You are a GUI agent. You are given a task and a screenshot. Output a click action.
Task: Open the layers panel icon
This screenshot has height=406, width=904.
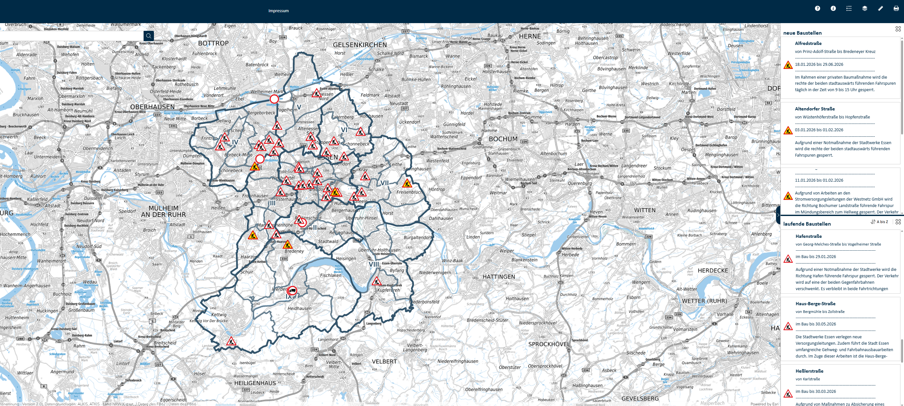point(865,8)
